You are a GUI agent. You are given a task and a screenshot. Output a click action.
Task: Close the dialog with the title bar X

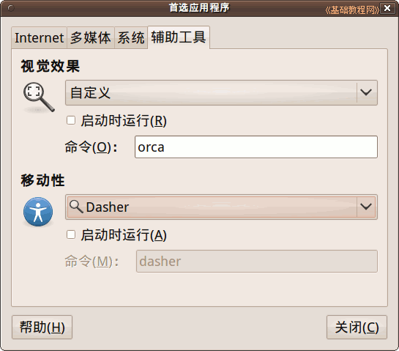387,8
